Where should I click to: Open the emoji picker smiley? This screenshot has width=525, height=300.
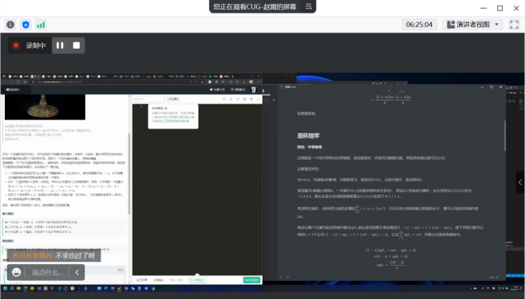(x=17, y=272)
